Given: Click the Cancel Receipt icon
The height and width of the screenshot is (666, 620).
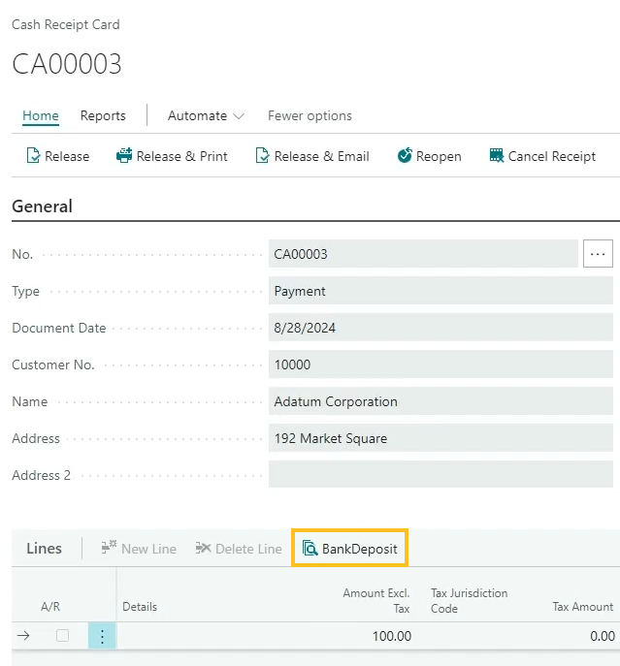Looking at the screenshot, I should coord(497,156).
